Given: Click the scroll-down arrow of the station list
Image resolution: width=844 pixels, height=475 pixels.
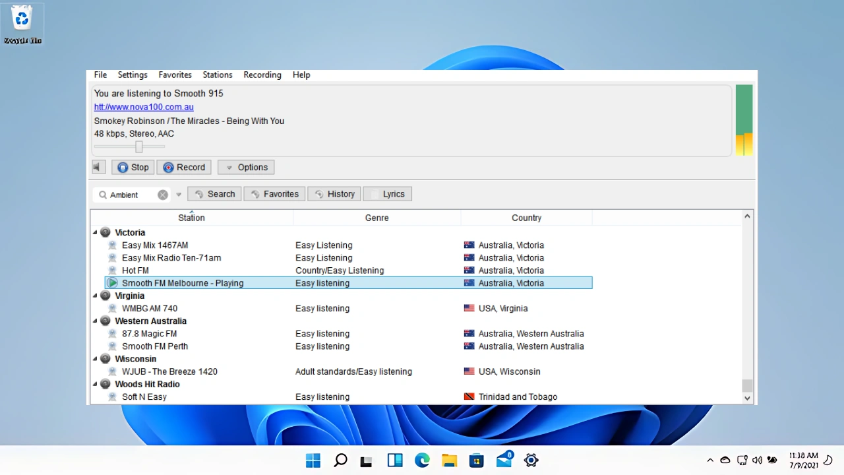Looking at the screenshot, I should pos(747,398).
